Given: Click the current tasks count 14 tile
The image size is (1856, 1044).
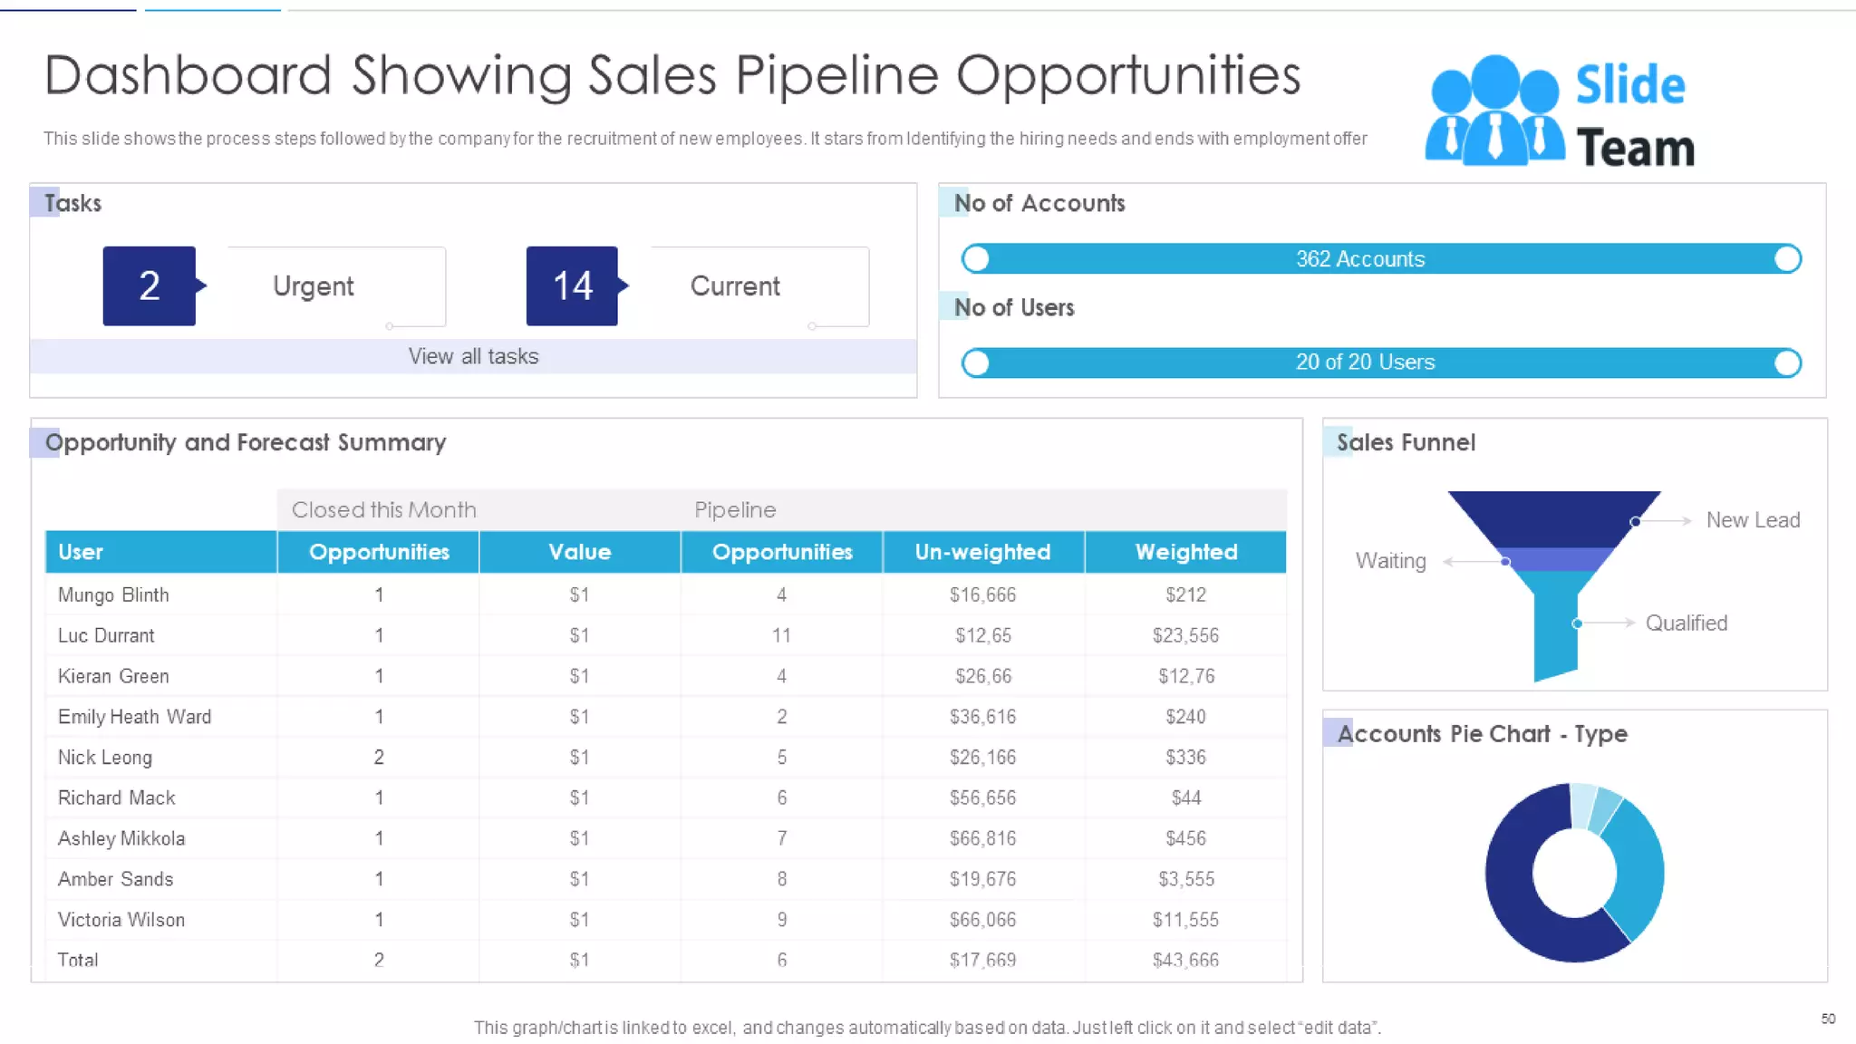Looking at the screenshot, I should pyautogui.click(x=573, y=285).
